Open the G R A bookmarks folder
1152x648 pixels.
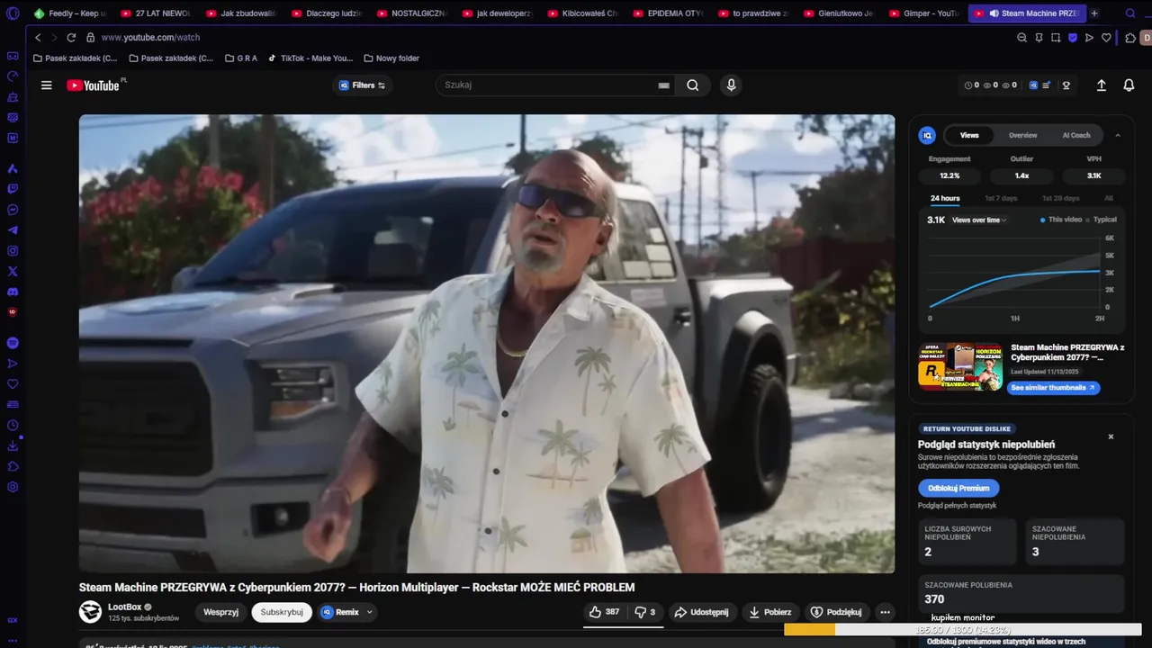[240, 58]
